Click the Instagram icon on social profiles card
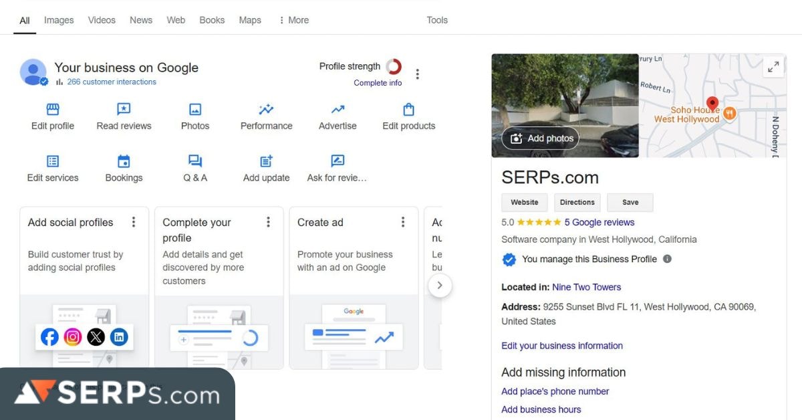 click(73, 337)
